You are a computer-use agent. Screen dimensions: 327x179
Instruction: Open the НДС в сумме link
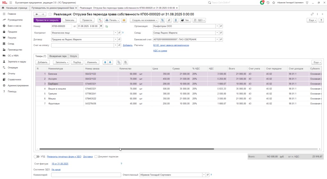[160, 51]
